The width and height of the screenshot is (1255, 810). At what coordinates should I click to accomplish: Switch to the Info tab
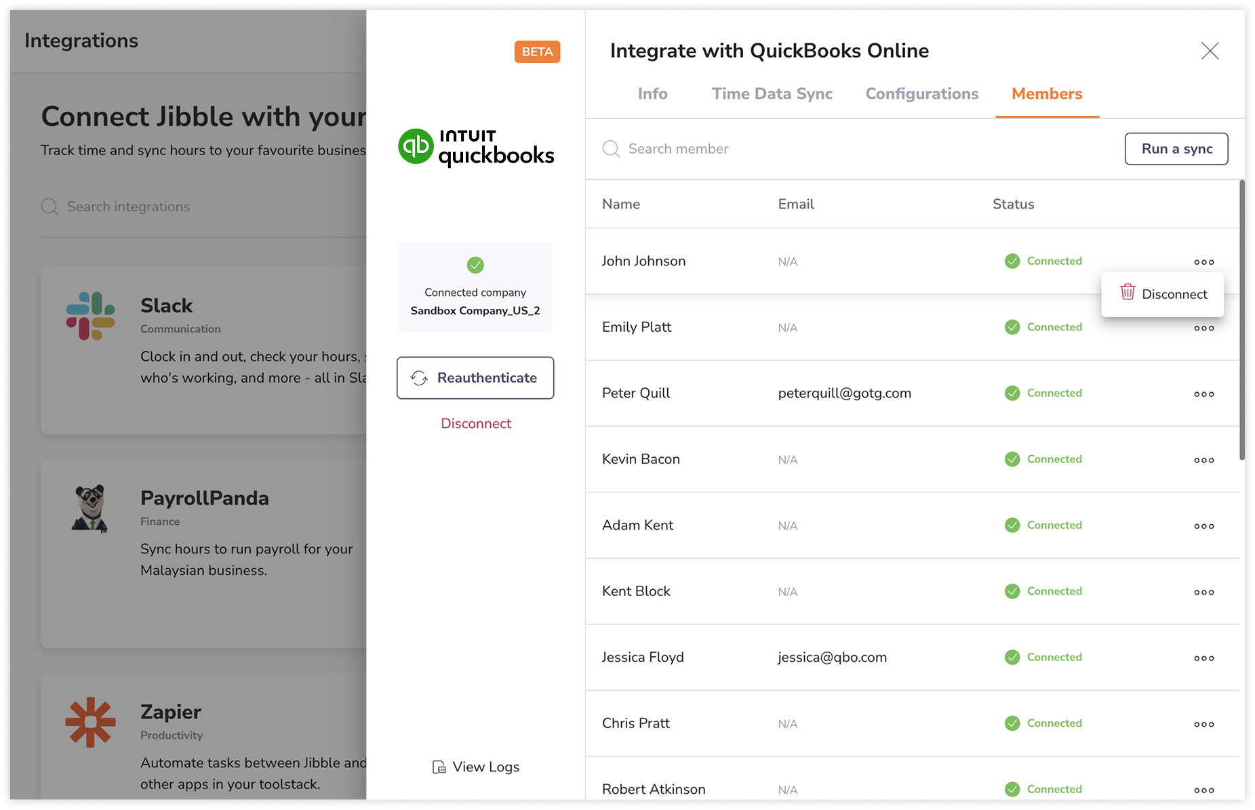click(652, 94)
